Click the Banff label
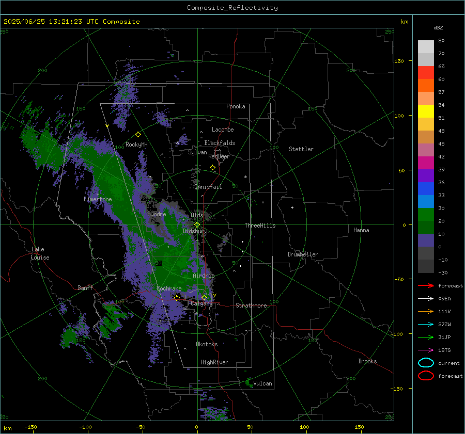The image size is (465, 434). click(x=85, y=287)
